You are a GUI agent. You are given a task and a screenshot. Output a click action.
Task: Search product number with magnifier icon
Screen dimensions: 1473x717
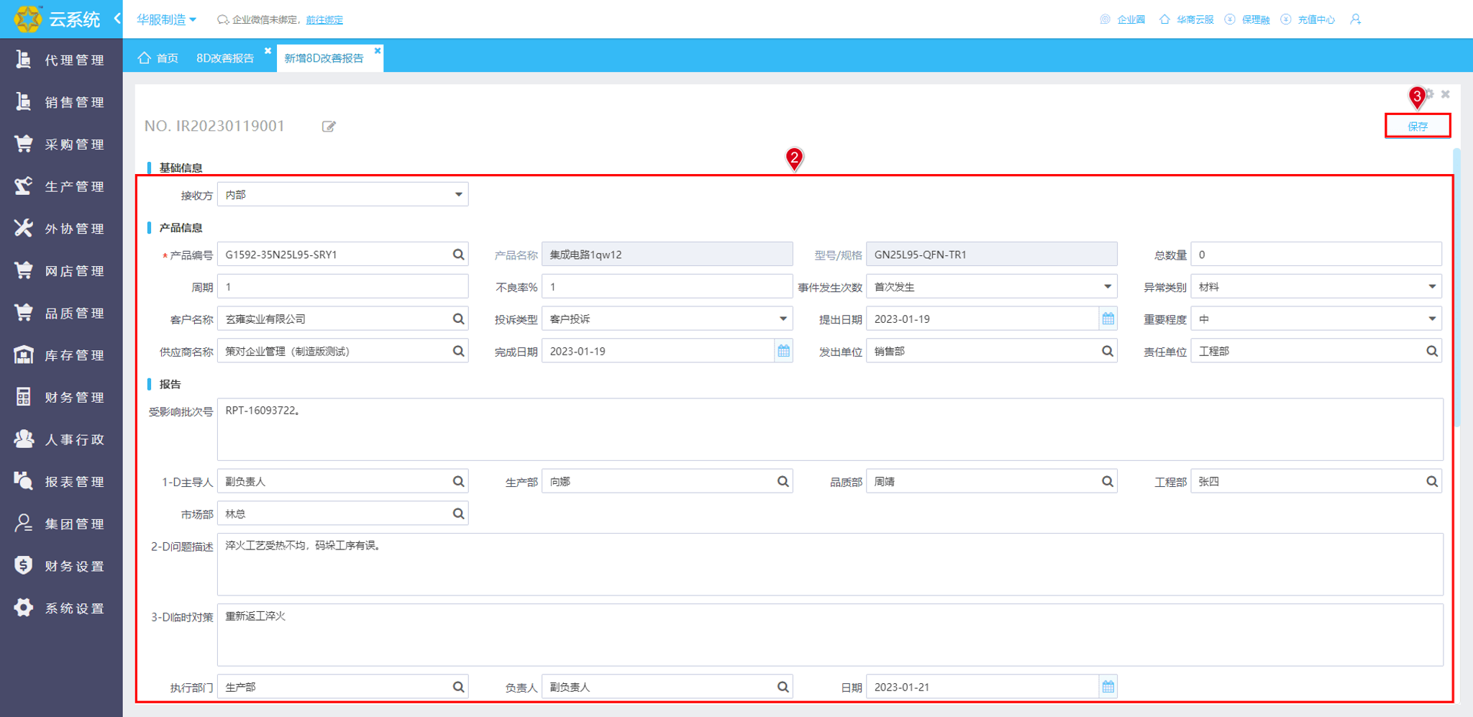click(458, 255)
